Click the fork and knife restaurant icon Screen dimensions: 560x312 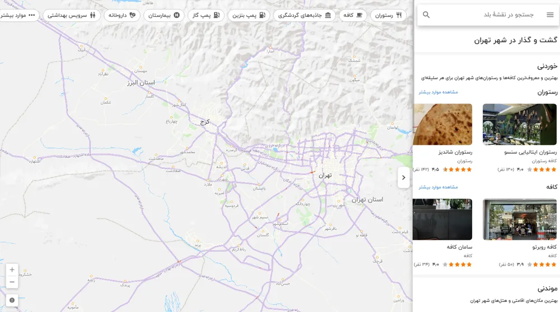[x=399, y=15]
